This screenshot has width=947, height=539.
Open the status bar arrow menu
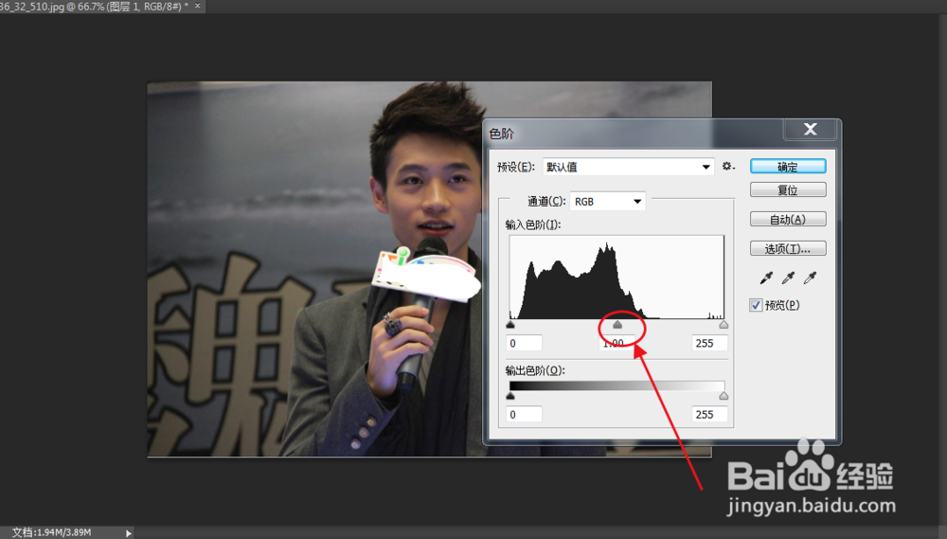pos(128,533)
